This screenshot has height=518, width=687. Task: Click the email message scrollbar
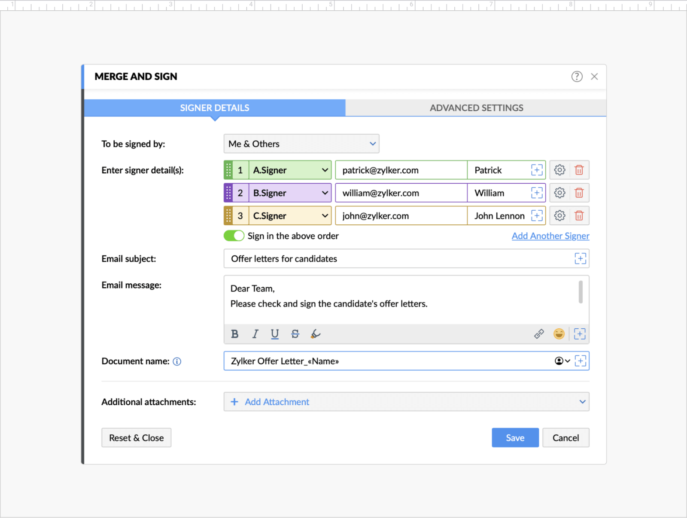point(581,292)
